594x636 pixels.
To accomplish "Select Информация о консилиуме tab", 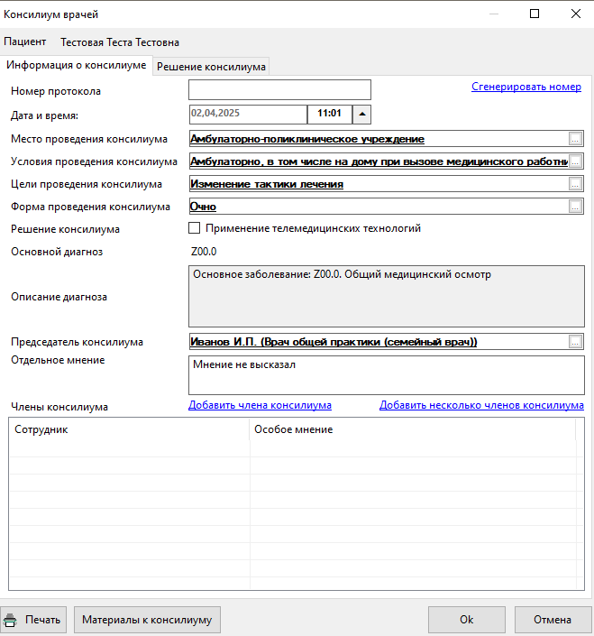I will click(77, 65).
